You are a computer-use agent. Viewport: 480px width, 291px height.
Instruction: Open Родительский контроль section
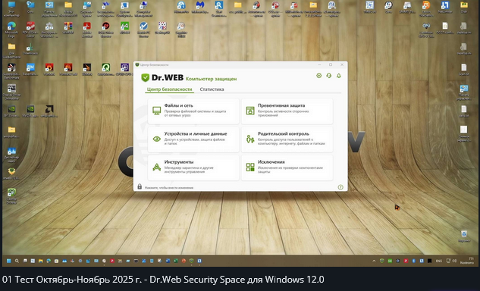click(287, 139)
